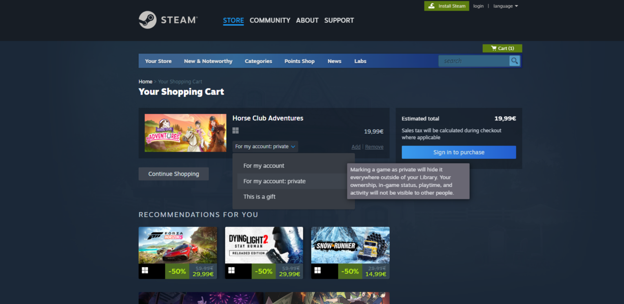Click the Install Steam button

pos(446,6)
